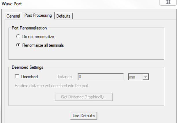
Task: Select the Renormalize all terminals radio button
Action: 18,45
